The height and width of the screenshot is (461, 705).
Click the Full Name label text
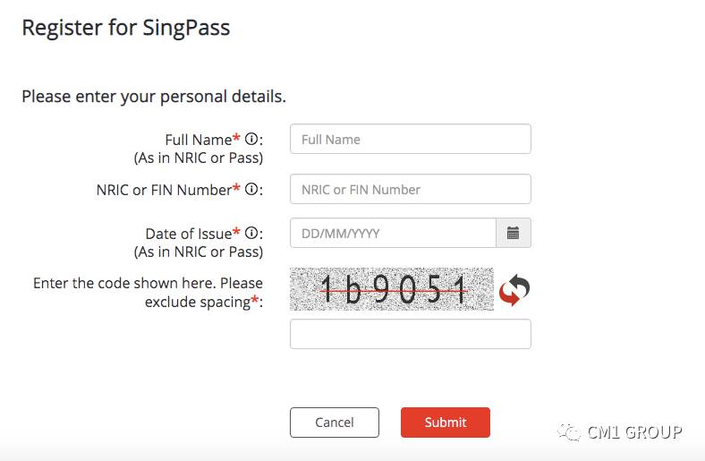(198, 140)
